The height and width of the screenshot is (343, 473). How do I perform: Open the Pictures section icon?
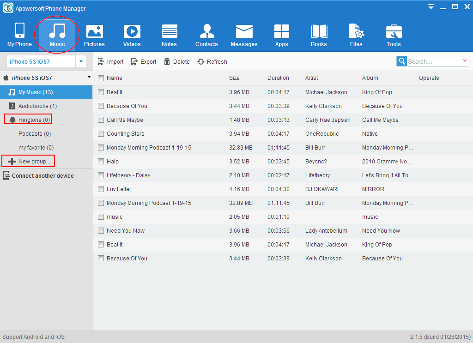click(94, 35)
